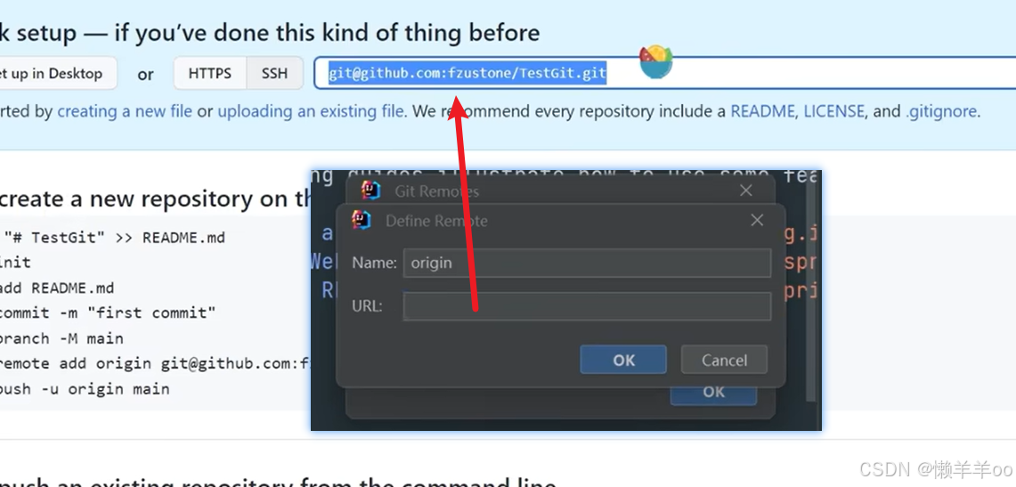Click the OK button of Git Remotes dialog
1016x487 pixels.
click(713, 394)
